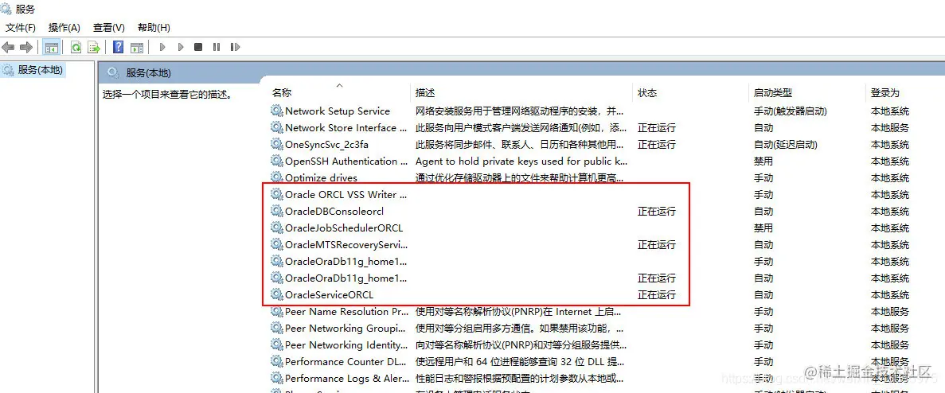
Task: Sort by the 描述 column header
Action: tap(425, 93)
